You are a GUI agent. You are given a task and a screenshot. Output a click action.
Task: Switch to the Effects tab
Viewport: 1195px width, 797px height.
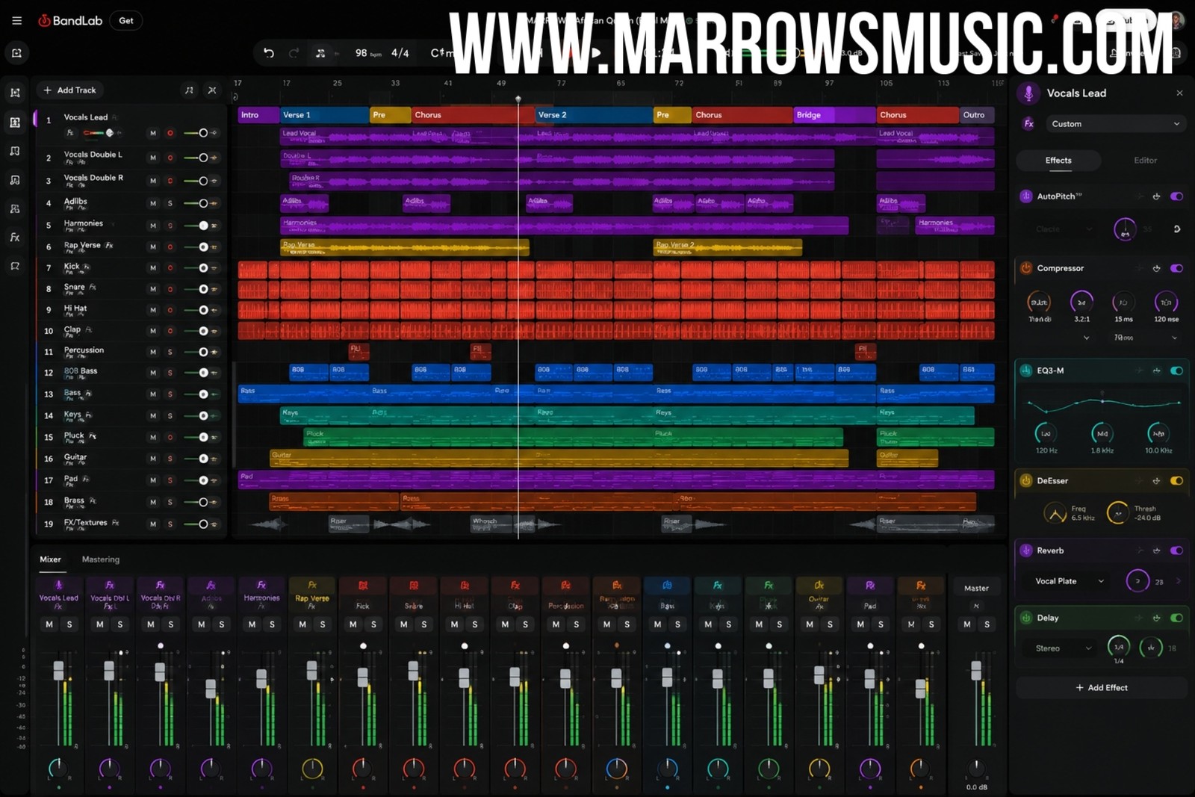[x=1058, y=161]
